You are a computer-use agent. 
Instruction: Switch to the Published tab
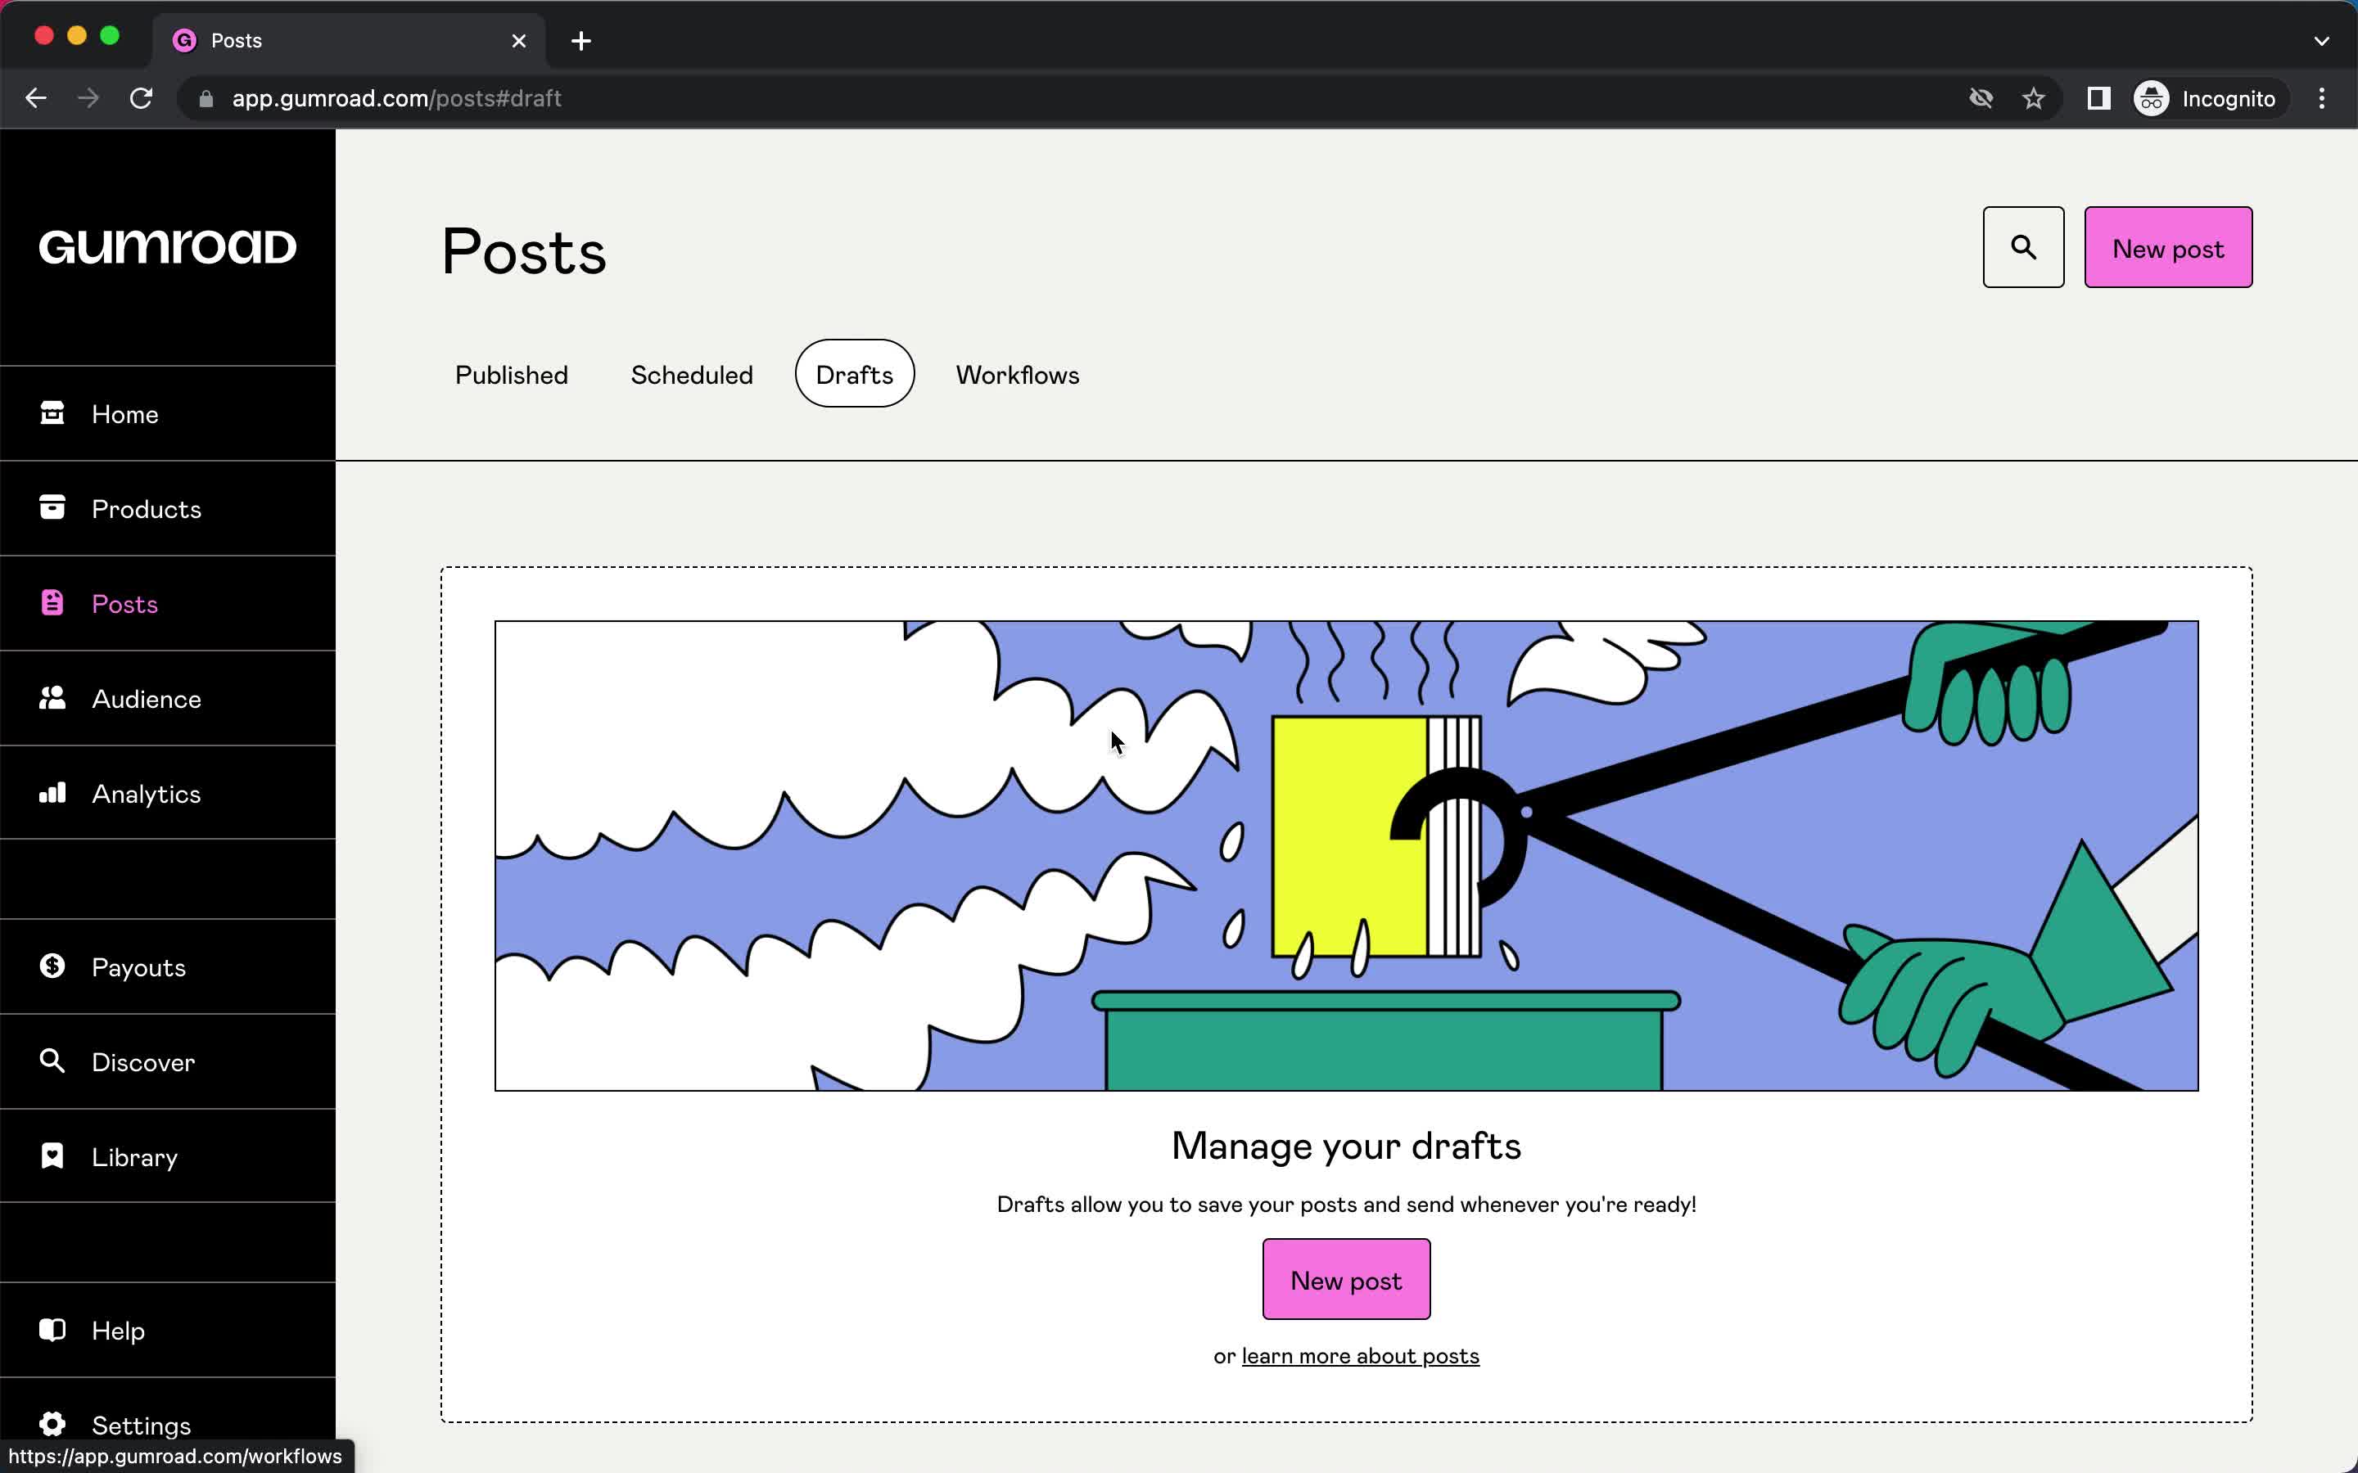511,372
